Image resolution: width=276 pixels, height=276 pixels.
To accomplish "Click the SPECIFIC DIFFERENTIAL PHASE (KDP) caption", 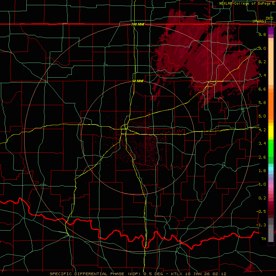I will (x=96, y=274).
